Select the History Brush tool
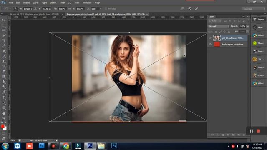The image size is (267, 150). click(x=4, y=66)
